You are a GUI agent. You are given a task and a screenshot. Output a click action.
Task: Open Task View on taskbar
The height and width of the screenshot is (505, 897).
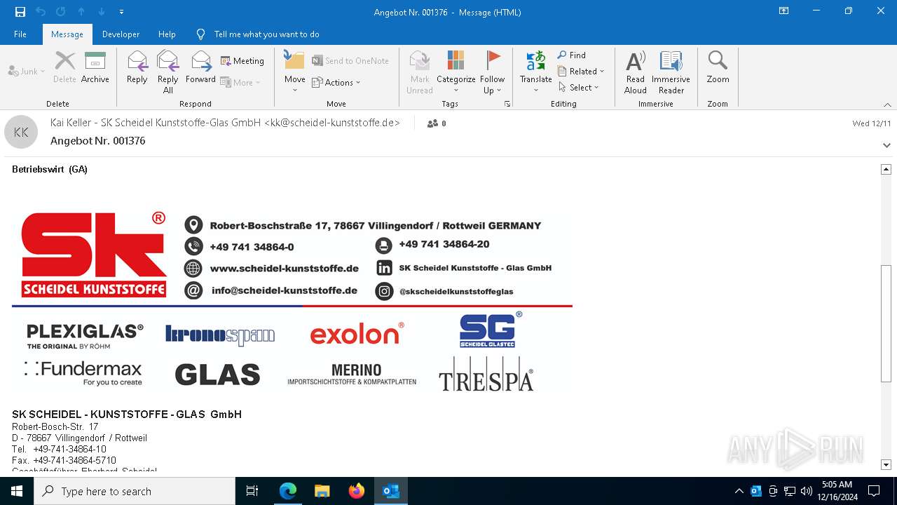tap(252, 491)
